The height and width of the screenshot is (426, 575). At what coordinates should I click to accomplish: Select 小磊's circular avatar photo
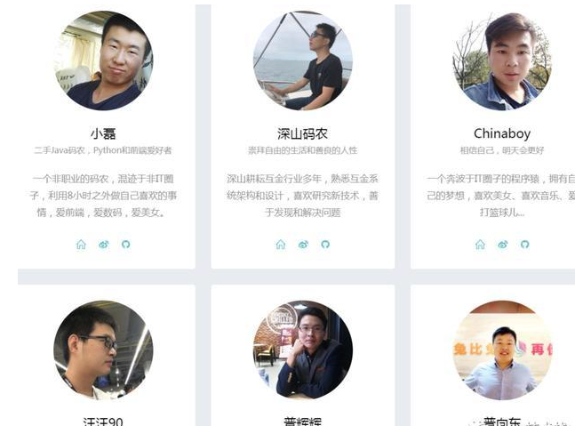click(x=103, y=60)
